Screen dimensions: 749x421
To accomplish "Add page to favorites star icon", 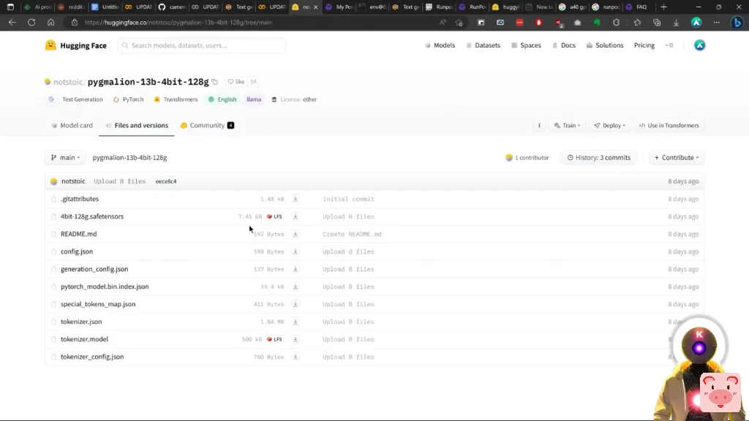I will coord(459,23).
